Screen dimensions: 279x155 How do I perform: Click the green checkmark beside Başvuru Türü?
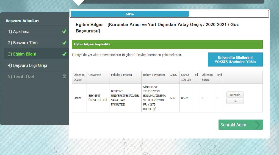pyautogui.click(x=64, y=43)
